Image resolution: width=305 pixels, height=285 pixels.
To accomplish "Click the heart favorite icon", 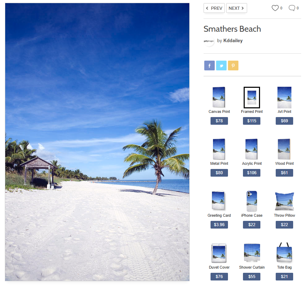I will coord(275,8).
